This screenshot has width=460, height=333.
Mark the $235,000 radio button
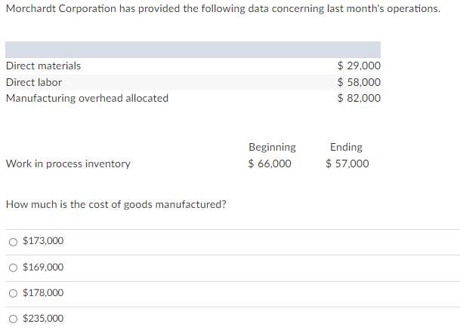point(13,319)
